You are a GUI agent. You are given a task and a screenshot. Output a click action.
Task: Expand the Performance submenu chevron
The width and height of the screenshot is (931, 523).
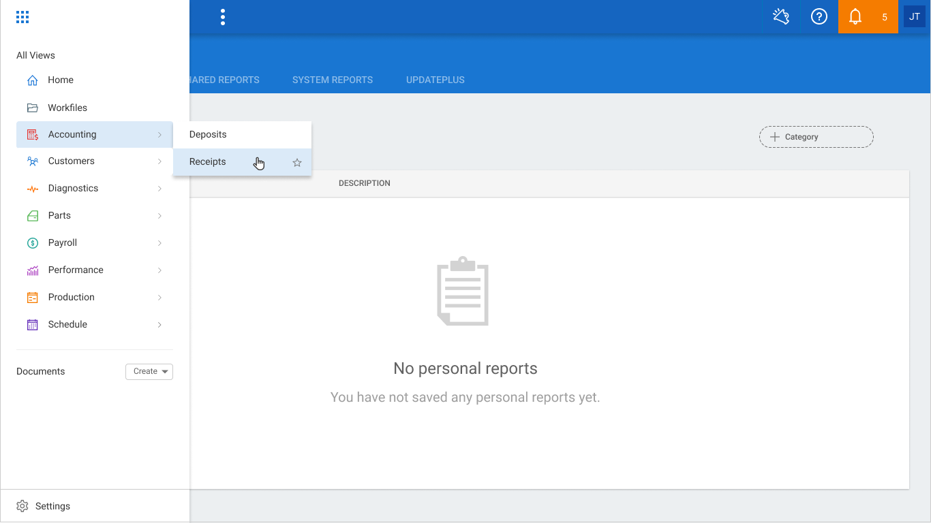click(159, 270)
